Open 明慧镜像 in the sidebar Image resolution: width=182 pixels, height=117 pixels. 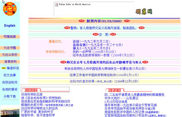tap(10, 37)
